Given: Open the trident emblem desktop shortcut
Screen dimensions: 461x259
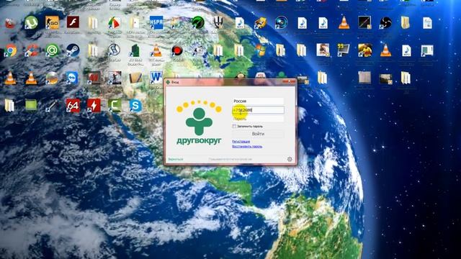Looking at the screenshot, I should 218,22.
